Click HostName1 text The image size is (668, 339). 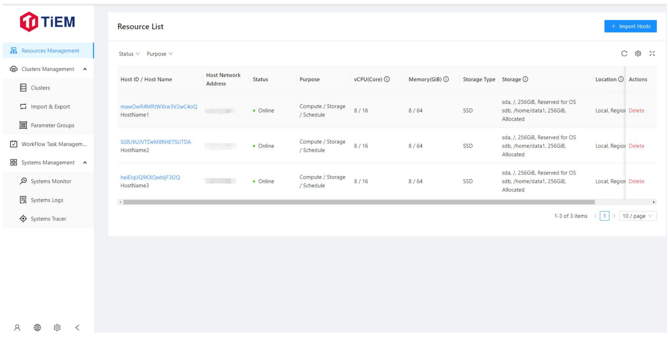tap(135, 115)
